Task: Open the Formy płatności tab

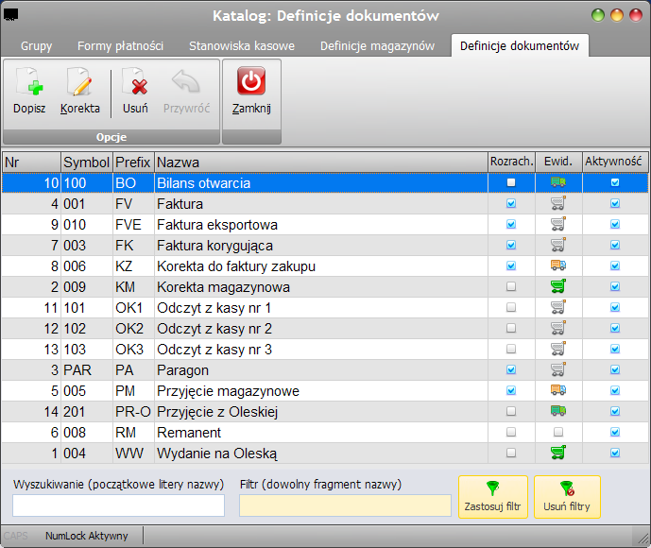Action: [120, 45]
